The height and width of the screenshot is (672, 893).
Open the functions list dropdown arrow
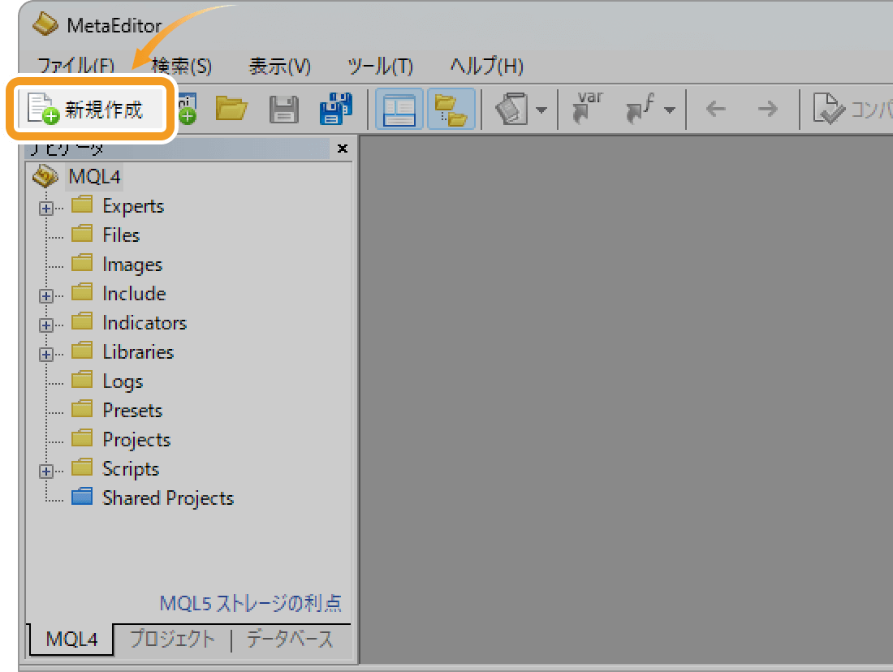tap(670, 110)
